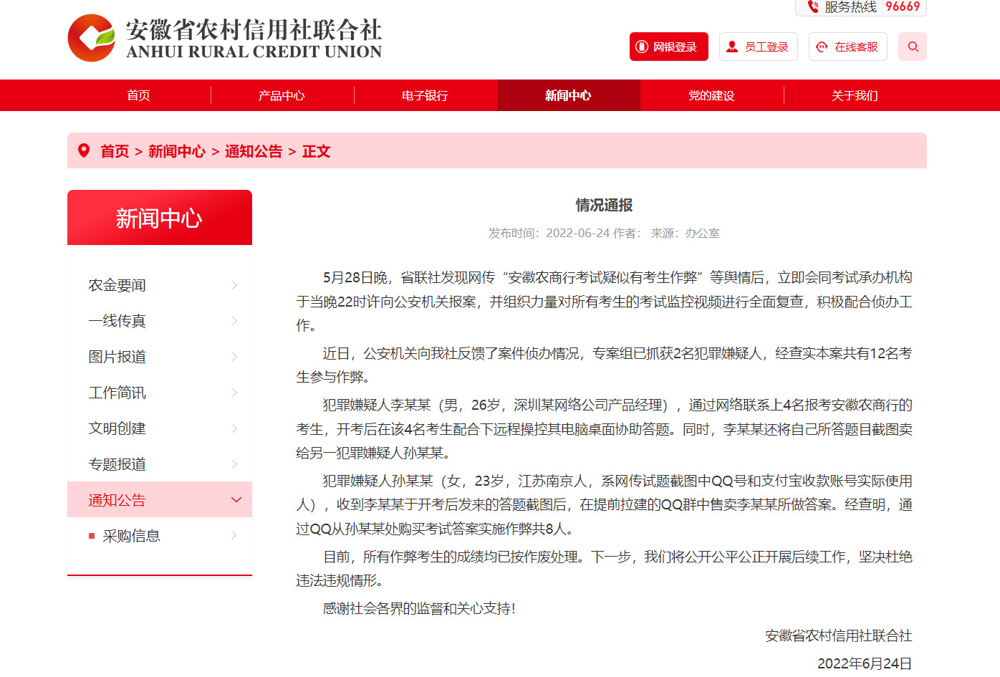Click chevron arrow beside 专题报道
The image size is (1000, 677).
[x=234, y=464]
